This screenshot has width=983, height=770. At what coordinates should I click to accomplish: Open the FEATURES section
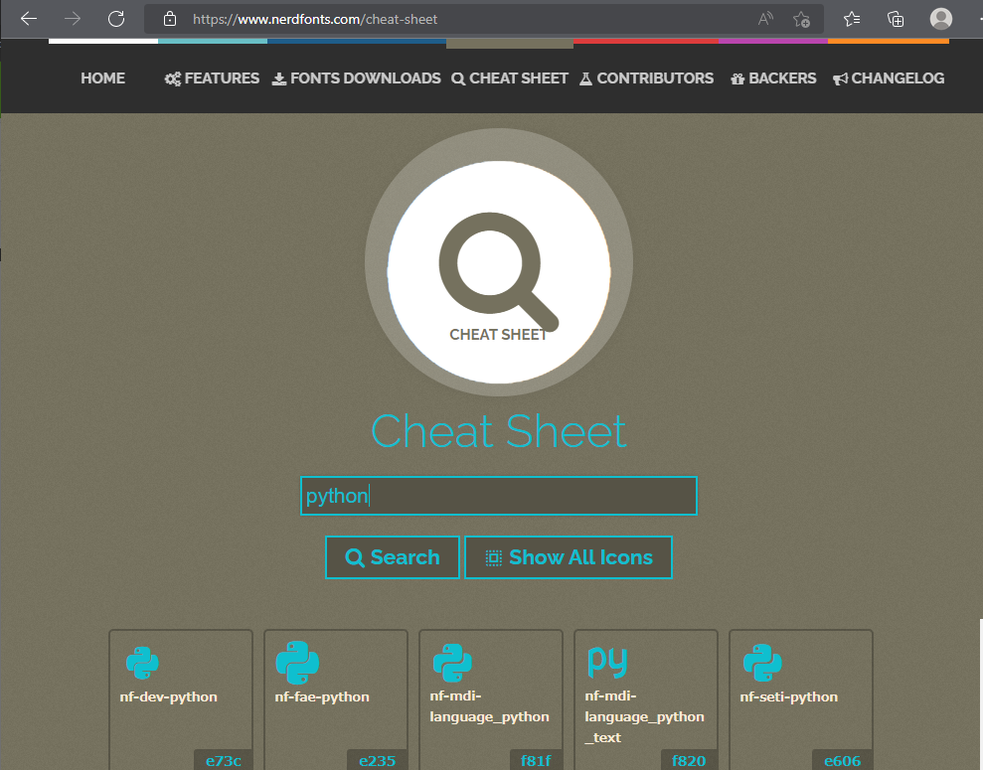pos(212,78)
